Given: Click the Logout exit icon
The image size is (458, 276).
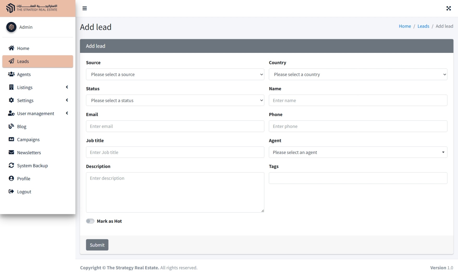Looking at the screenshot, I should [11, 192].
